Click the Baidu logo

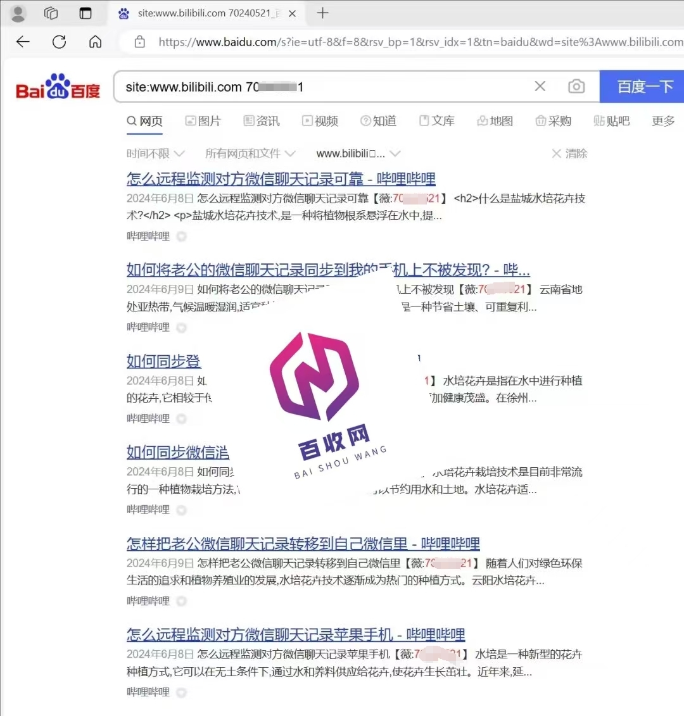(x=58, y=86)
